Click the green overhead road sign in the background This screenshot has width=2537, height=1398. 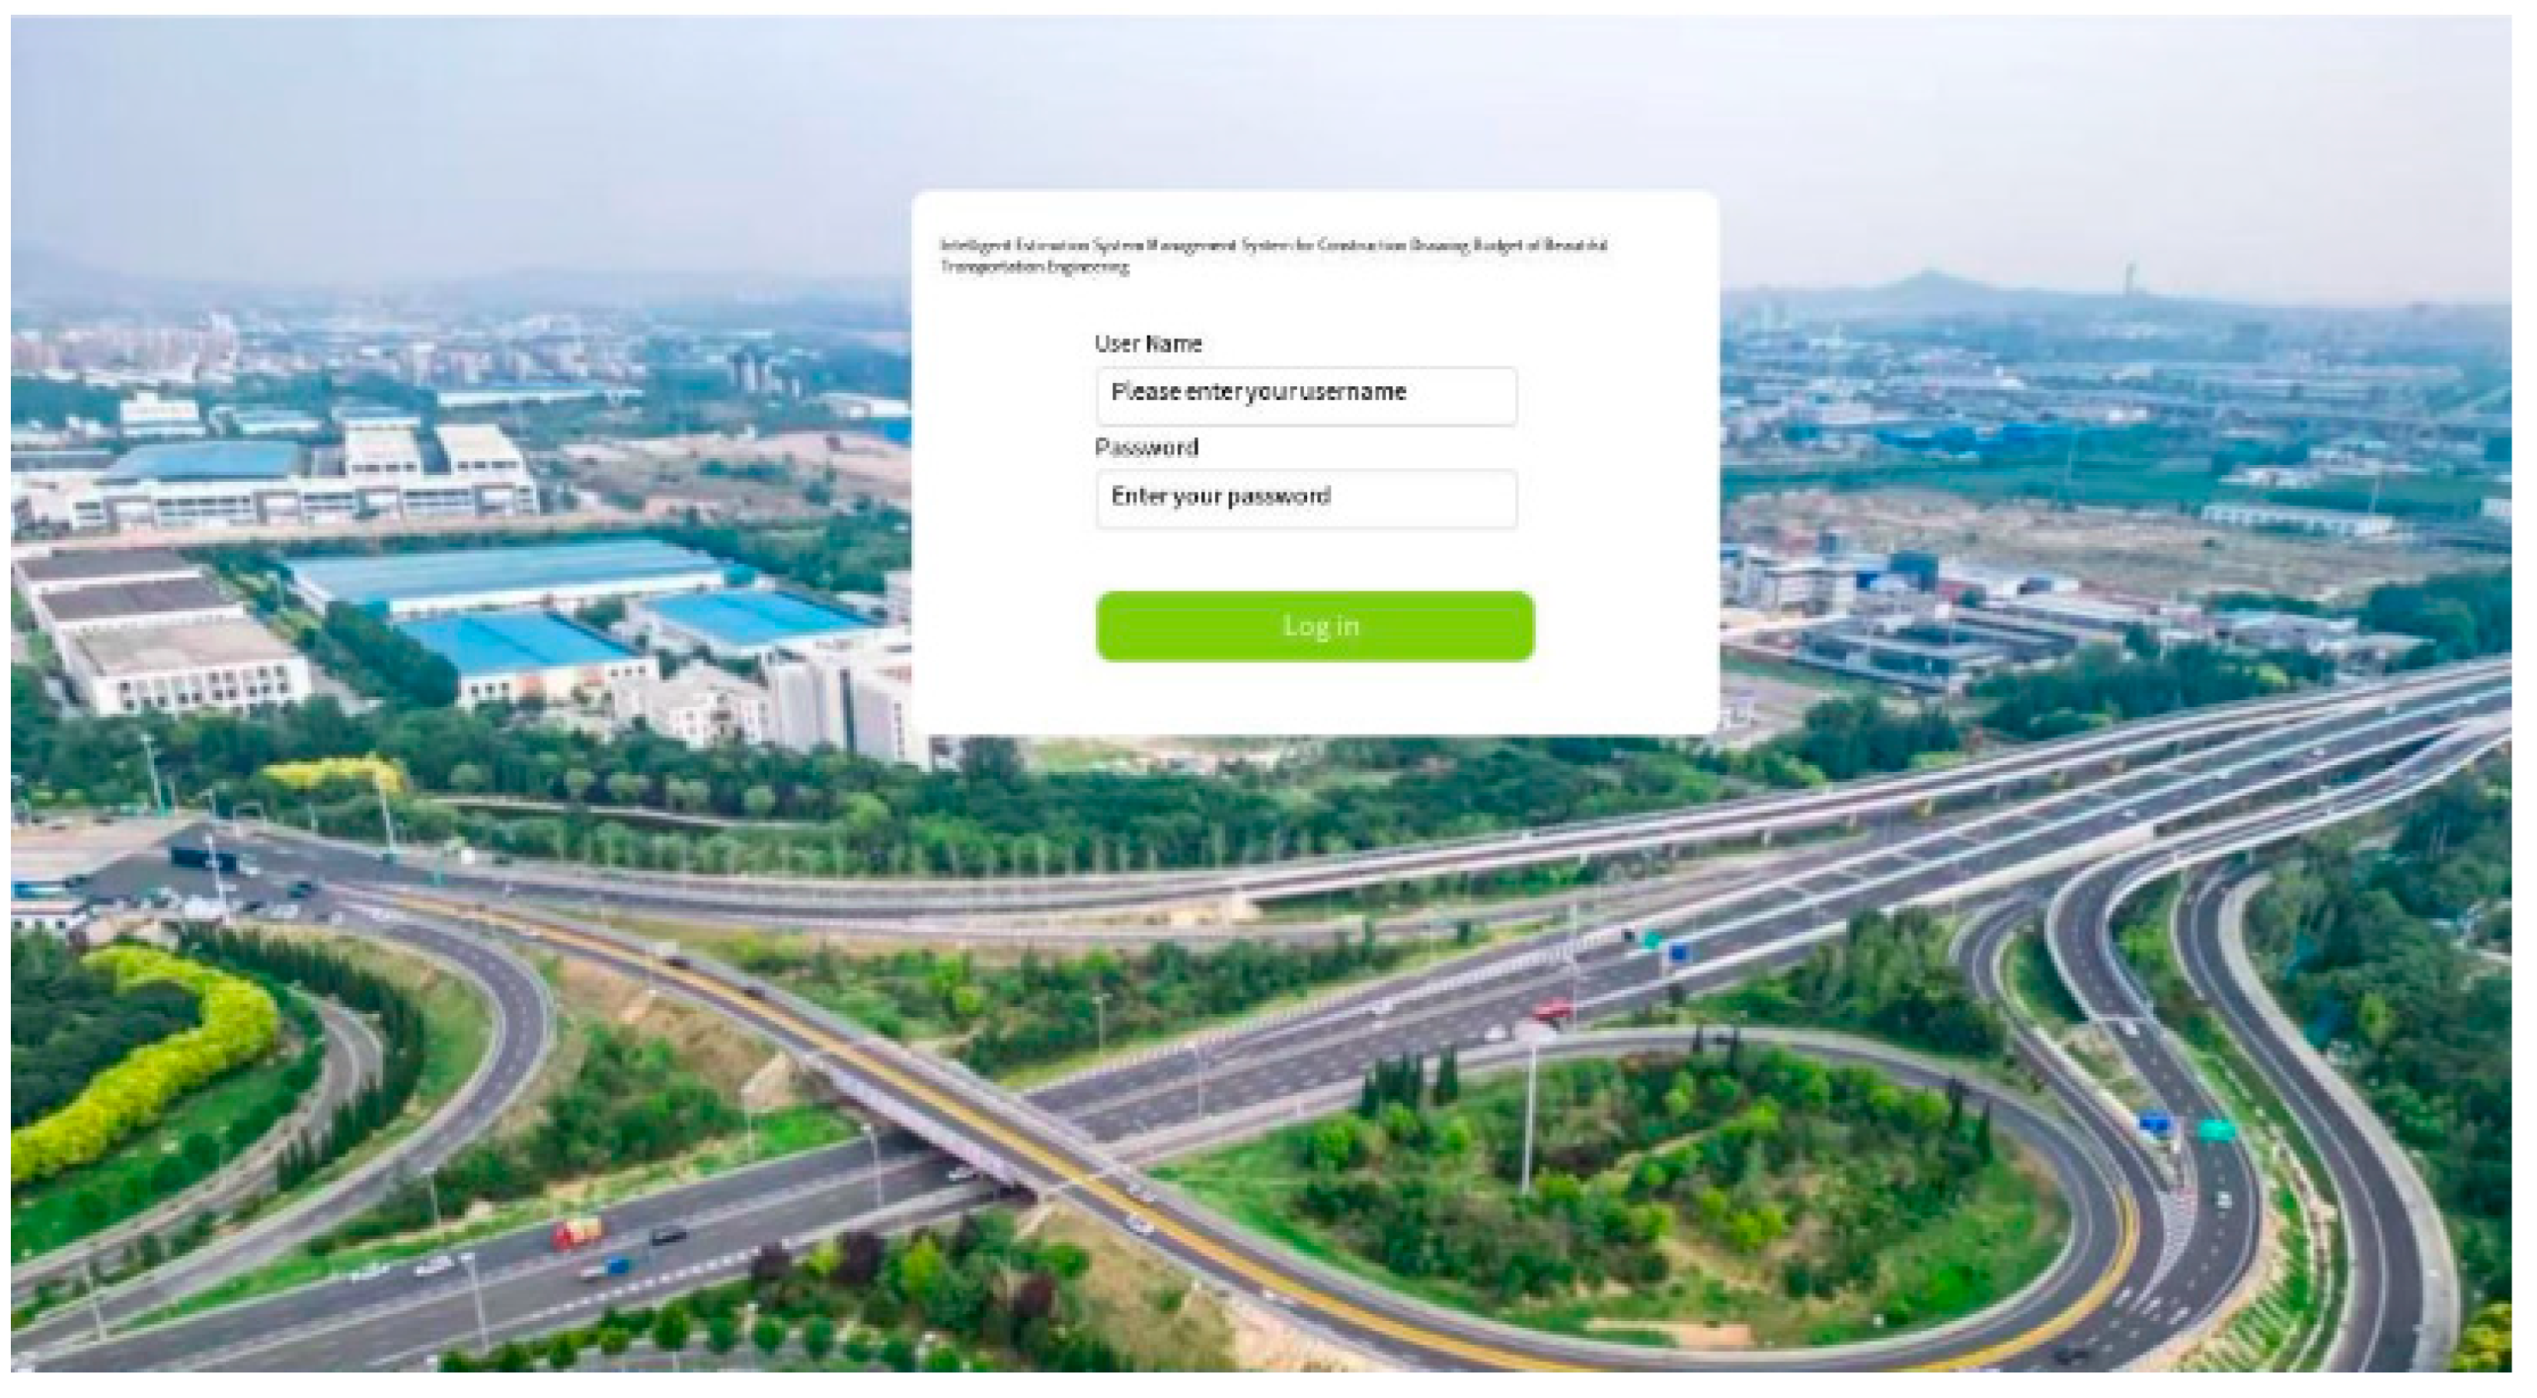click(x=2216, y=1129)
